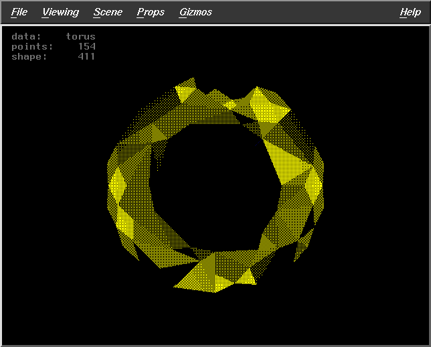431x347 pixels.
Task: Open the Props menu
Action: coord(151,12)
